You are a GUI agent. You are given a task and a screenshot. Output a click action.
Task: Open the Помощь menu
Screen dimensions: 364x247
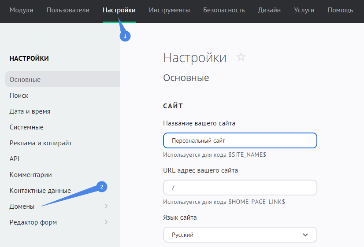point(340,10)
